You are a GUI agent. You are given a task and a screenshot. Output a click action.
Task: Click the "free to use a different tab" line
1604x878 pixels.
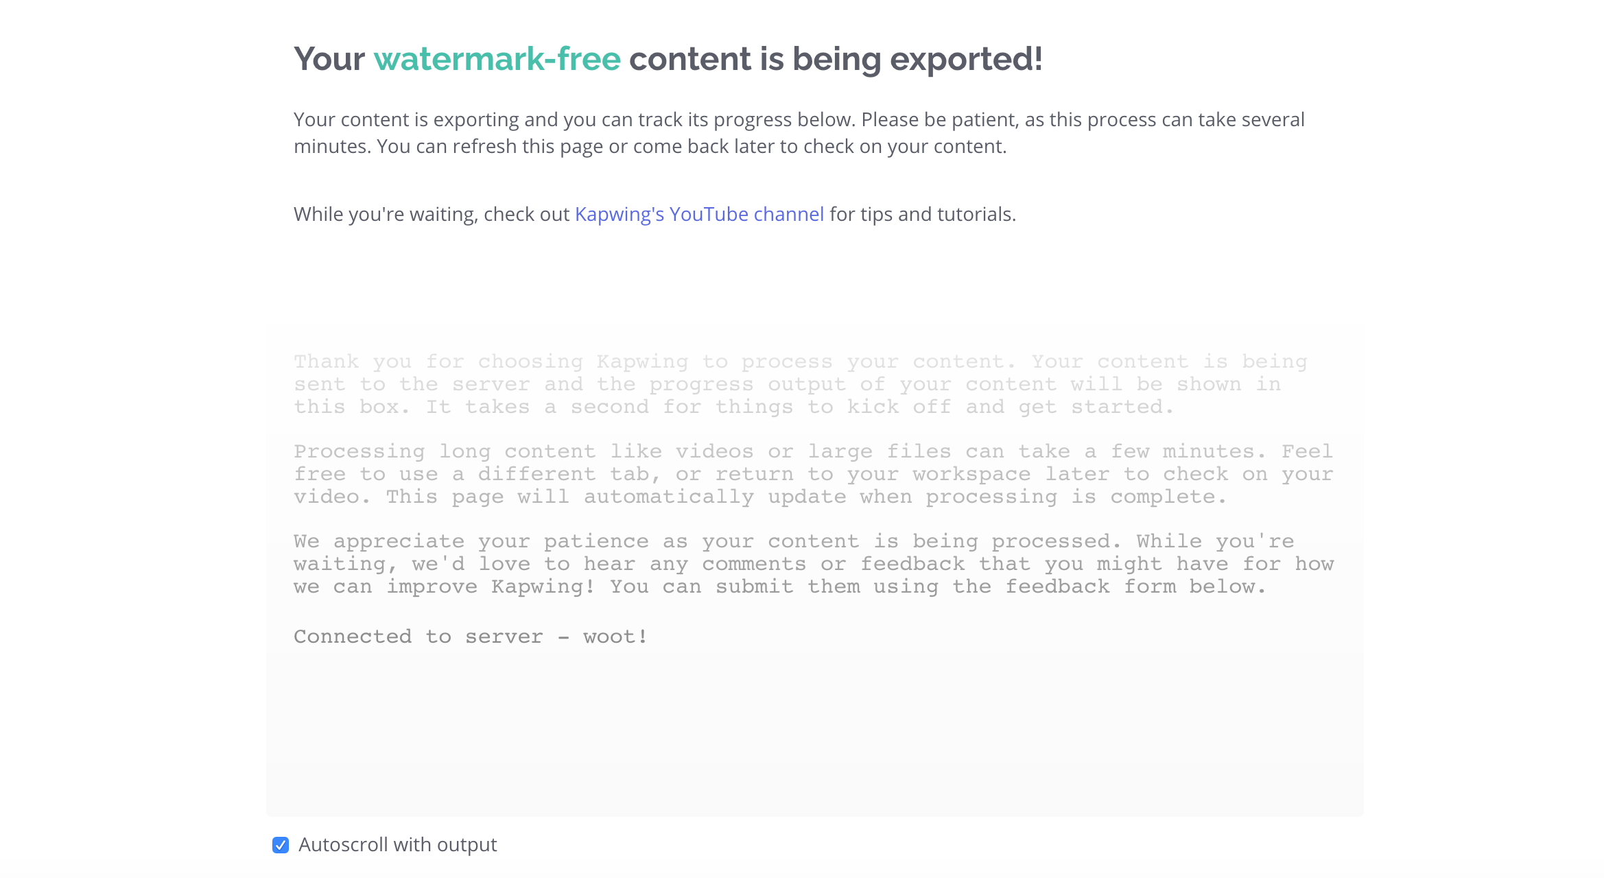pyautogui.click(x=813, y=474)
